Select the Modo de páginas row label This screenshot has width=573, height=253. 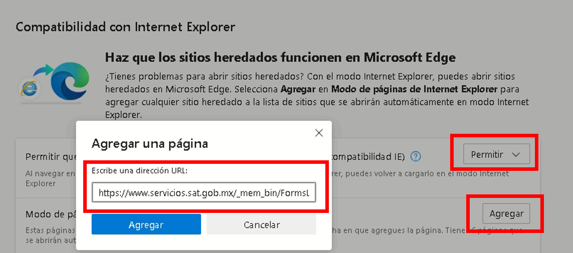tap(49, 214)
